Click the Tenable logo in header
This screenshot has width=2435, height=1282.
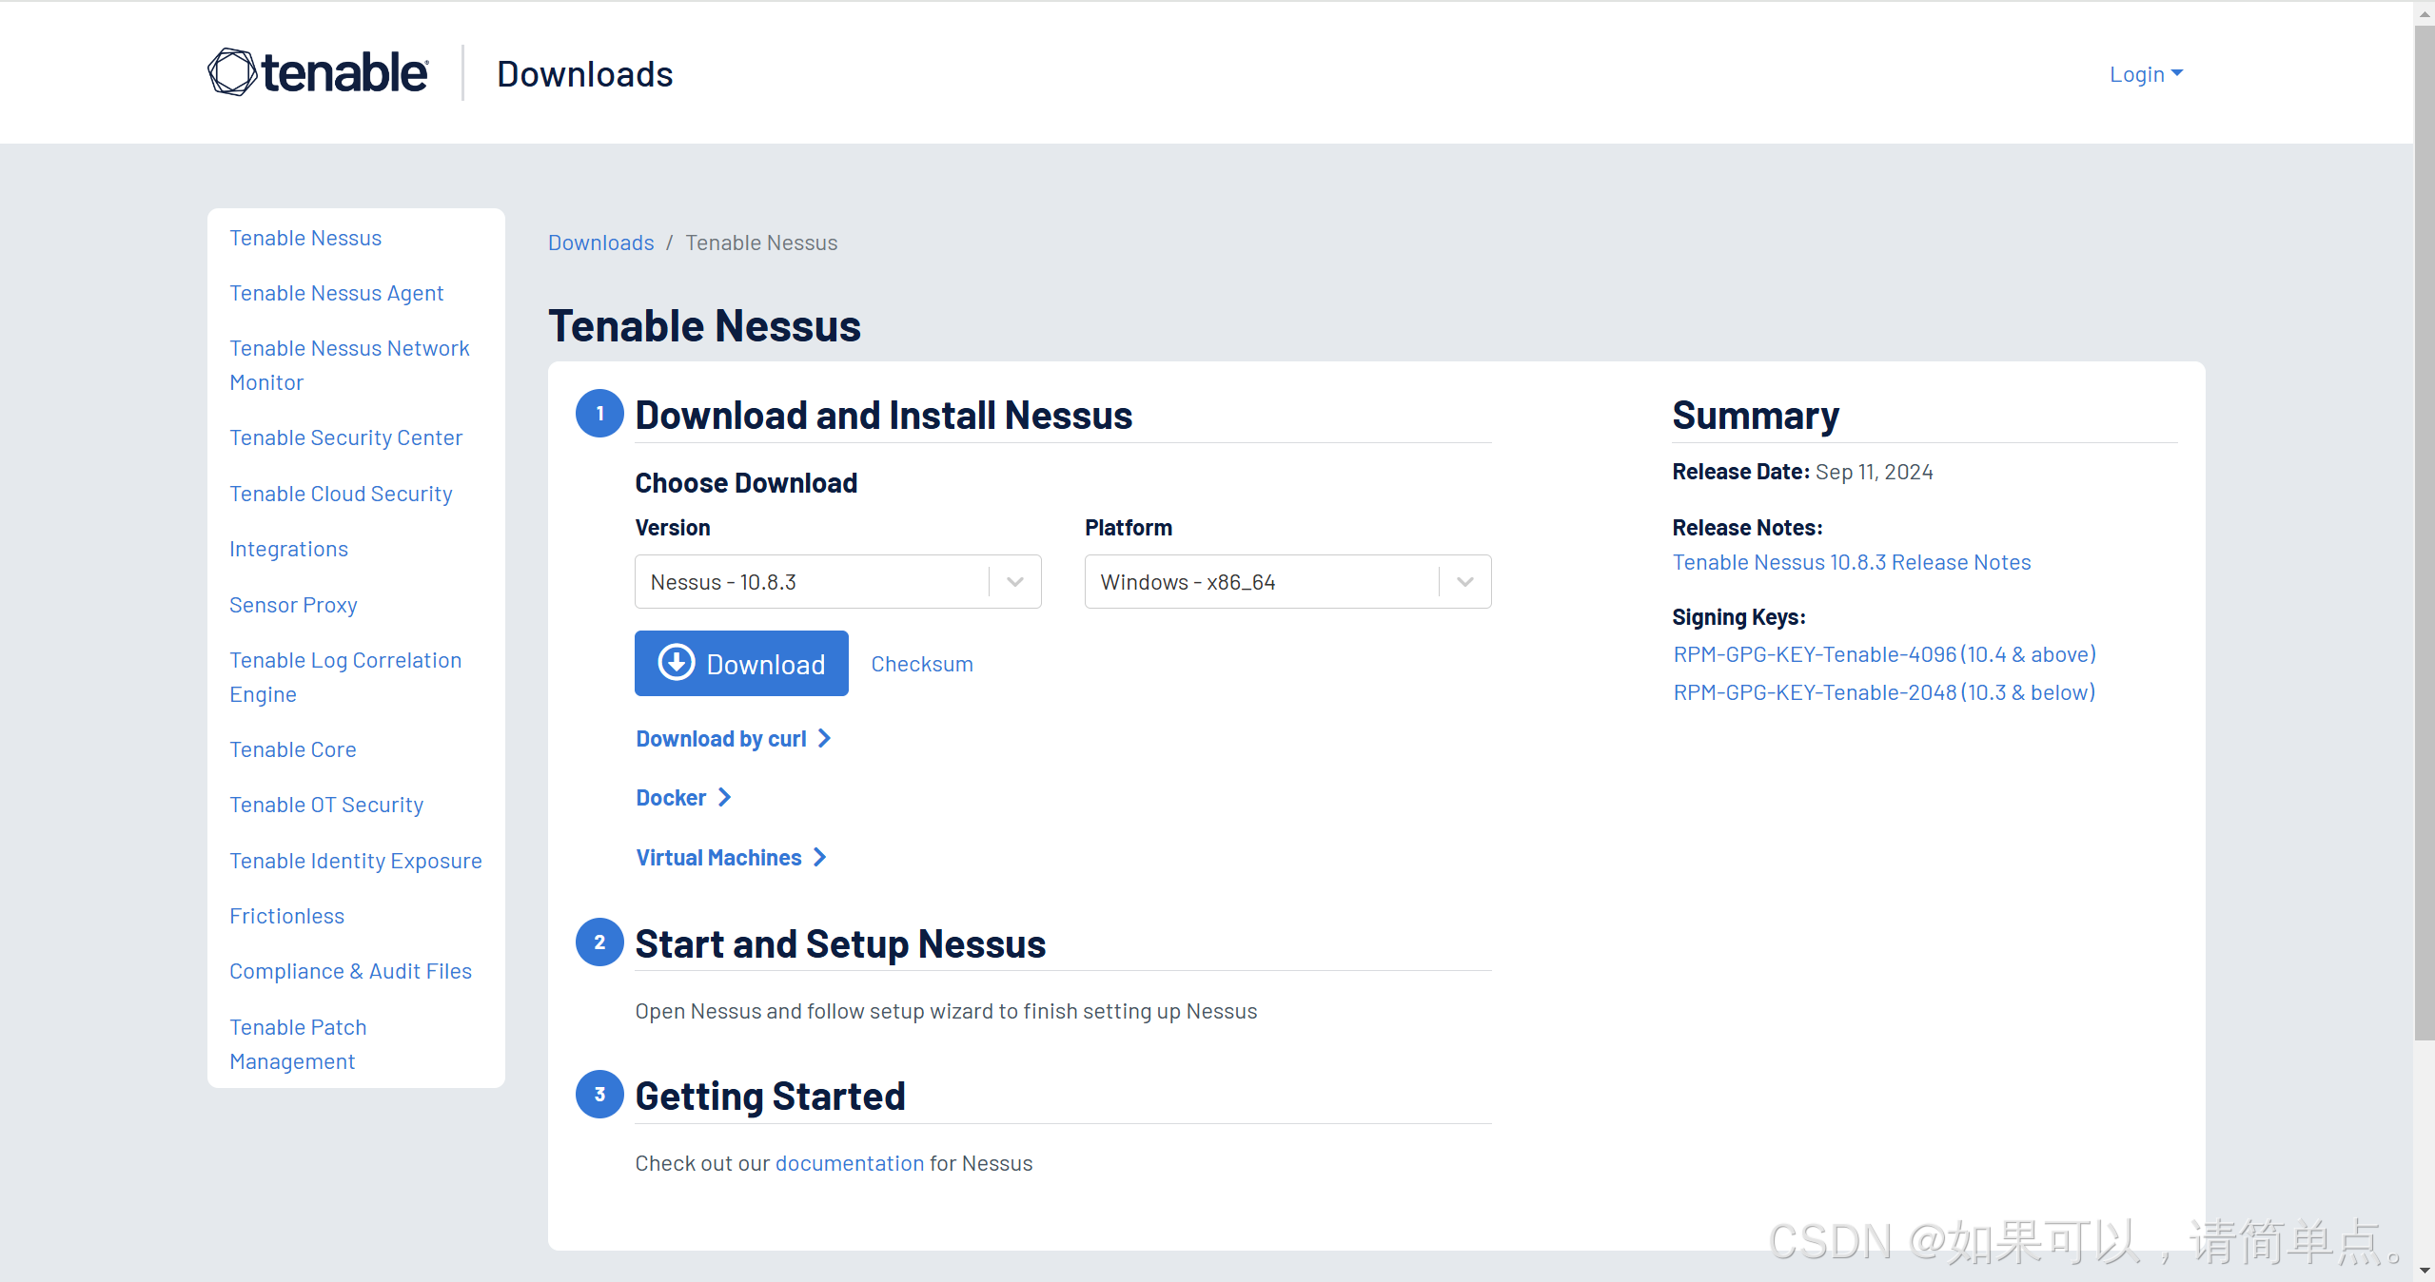click(318, 73)
